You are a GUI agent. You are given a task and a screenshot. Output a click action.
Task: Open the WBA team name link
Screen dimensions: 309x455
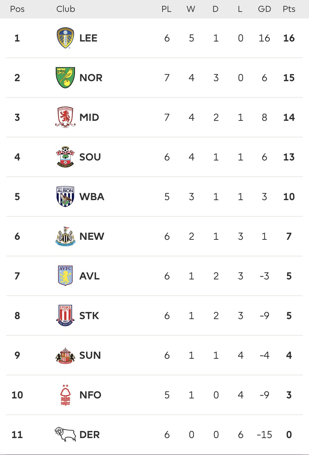(x=92, y=197)
